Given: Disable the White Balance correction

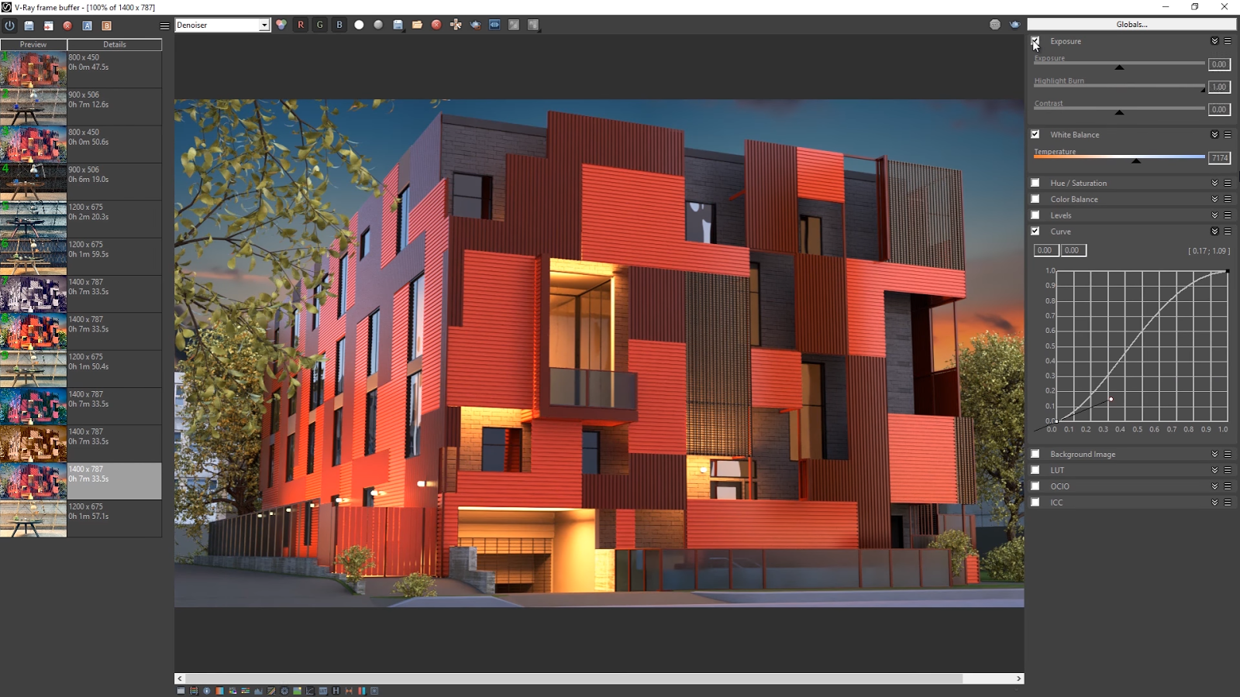Looking at the screenshot, I should (x=1035, y=134).
